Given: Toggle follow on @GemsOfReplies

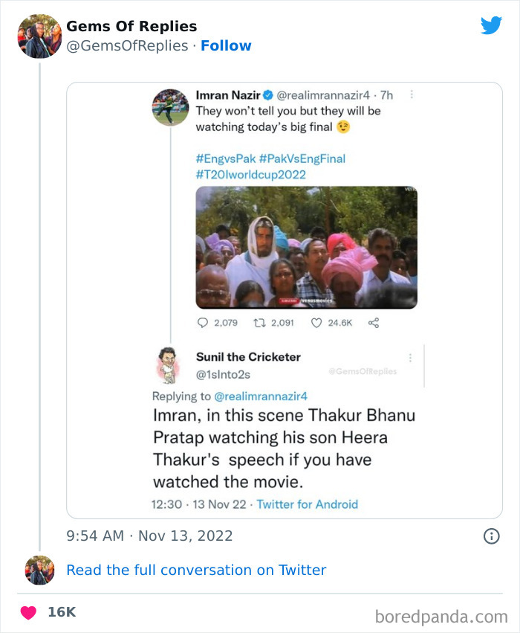Looking at the screenshot, I should (x=227, y=45).
